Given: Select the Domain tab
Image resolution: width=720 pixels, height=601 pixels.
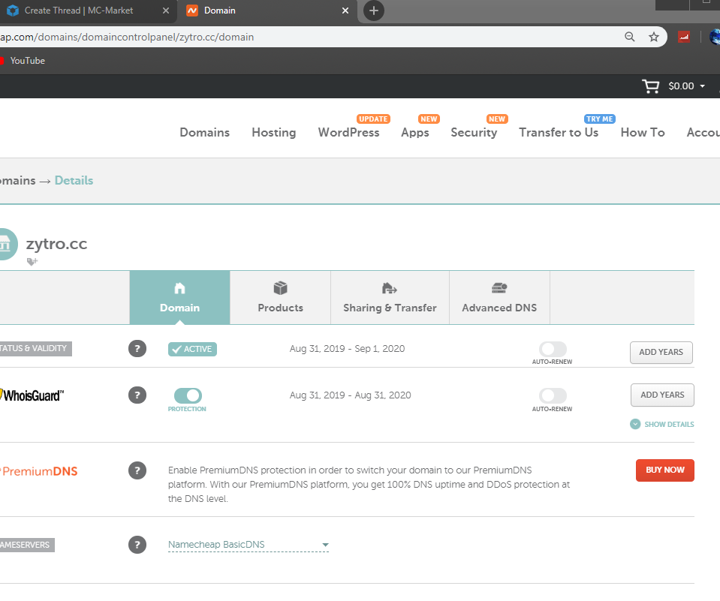Looking at the screenshot, I should tap(179, 297).
